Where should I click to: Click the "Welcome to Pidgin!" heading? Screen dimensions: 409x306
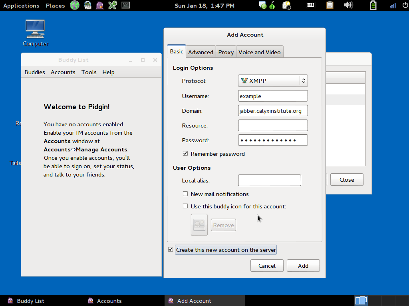tap(77, 107)
